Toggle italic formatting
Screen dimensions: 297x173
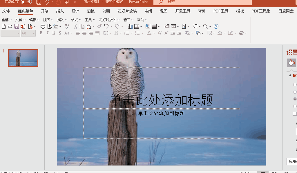(48, 33)
